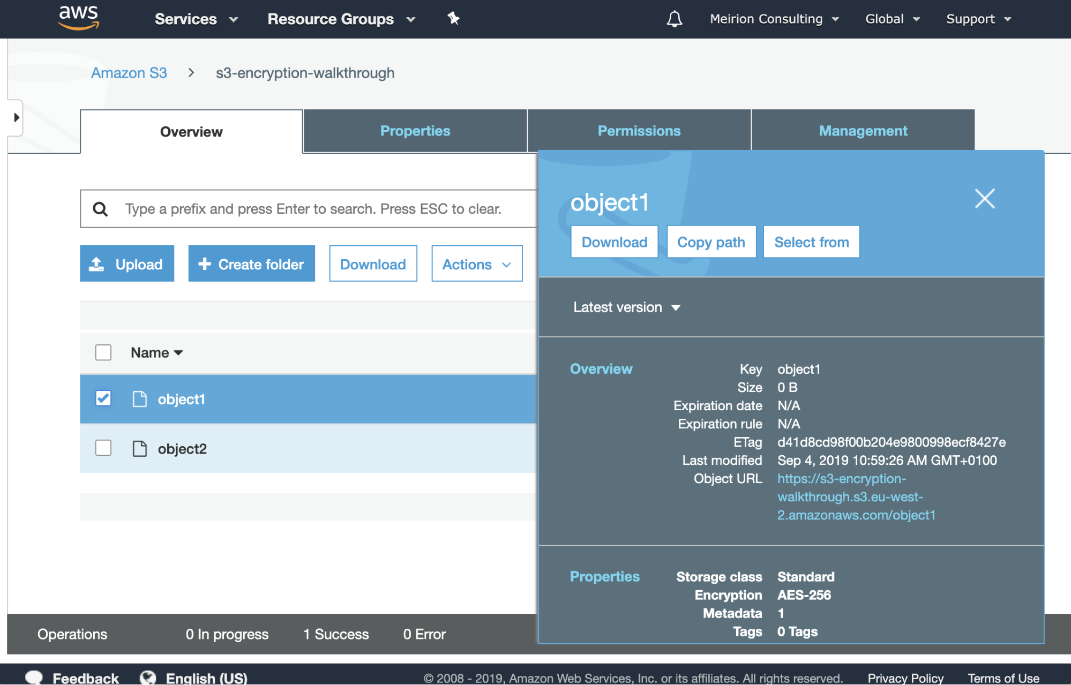
Task: Switch to the Management tab
Action: (863, 131)
